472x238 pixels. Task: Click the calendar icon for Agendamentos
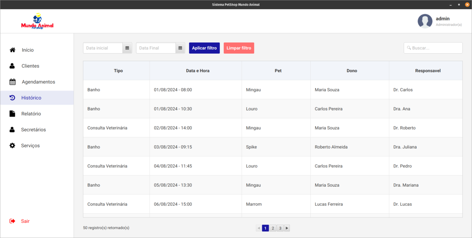[x=13, y=82]
